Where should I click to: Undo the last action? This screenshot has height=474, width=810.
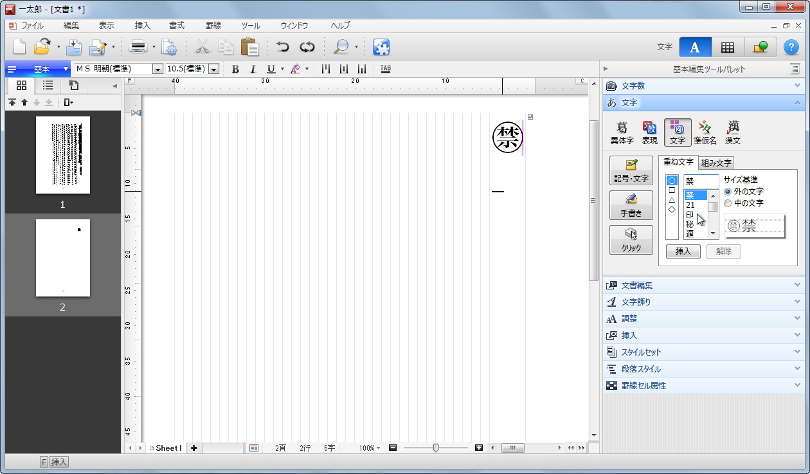tap(283, 47)
